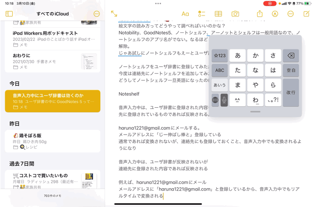Tap the 過去7日間 section header
This screenshot has width=316, height=207.
22,164
